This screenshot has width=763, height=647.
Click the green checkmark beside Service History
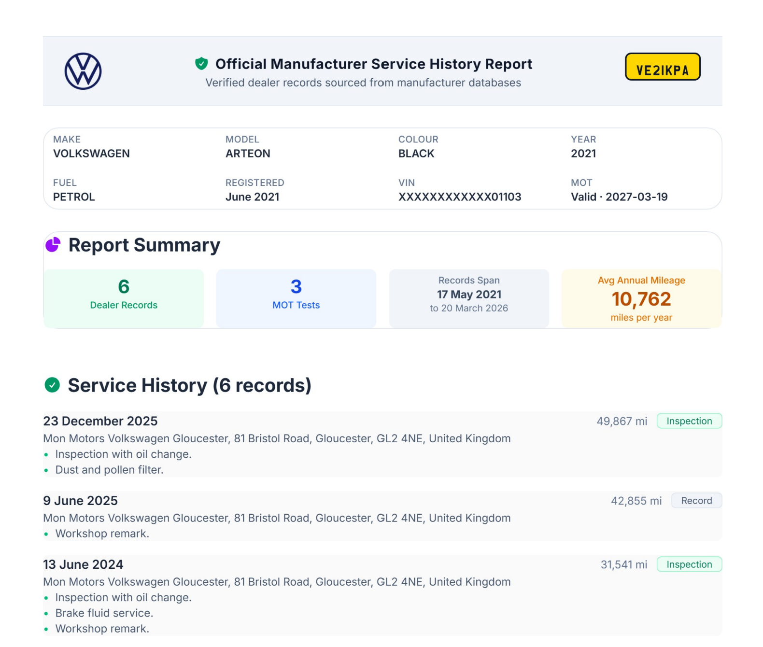point(52,385)
